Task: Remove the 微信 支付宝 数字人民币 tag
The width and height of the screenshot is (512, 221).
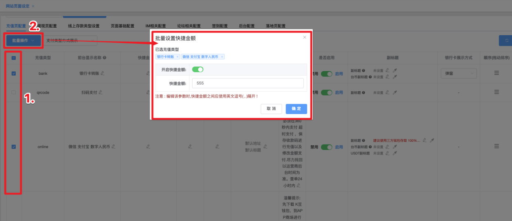Action: (222, 57)
